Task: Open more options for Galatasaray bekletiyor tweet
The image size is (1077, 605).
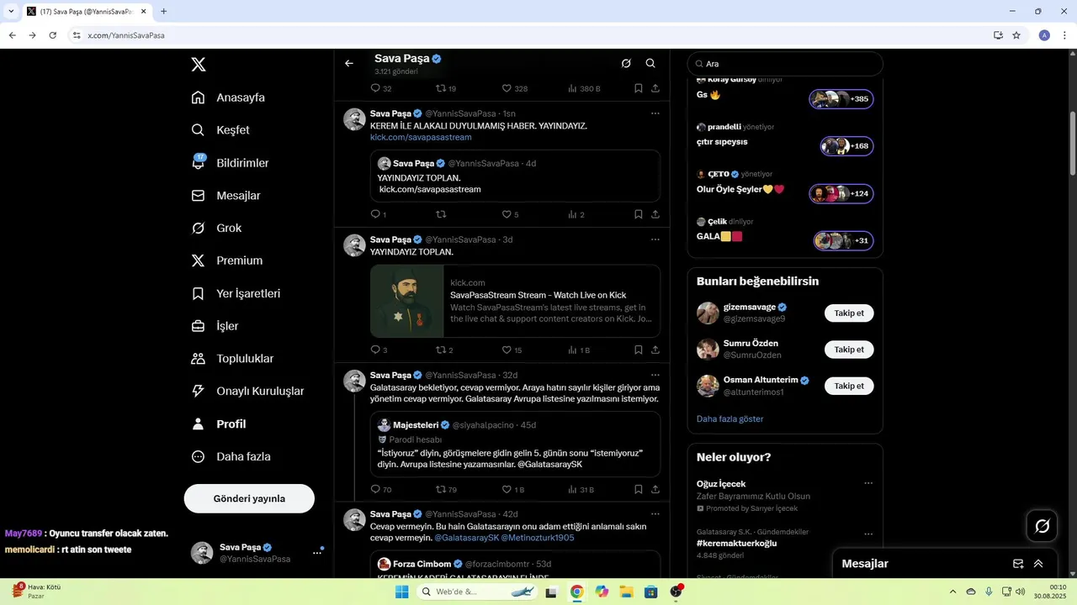Action: (655, 375)
